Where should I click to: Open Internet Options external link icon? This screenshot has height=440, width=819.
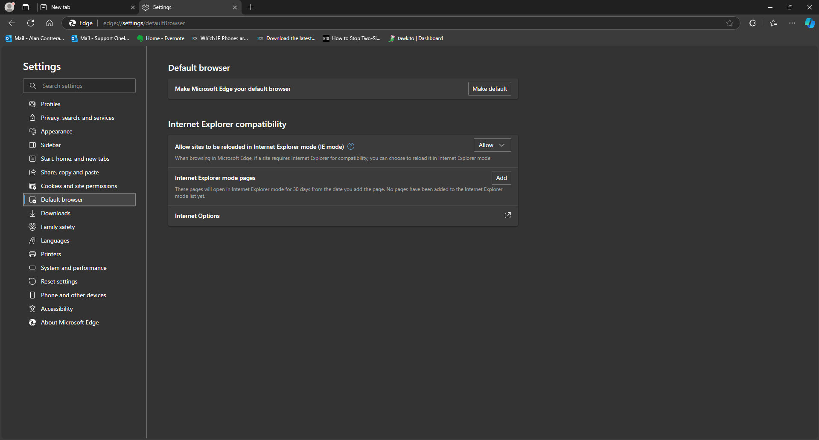508,215
